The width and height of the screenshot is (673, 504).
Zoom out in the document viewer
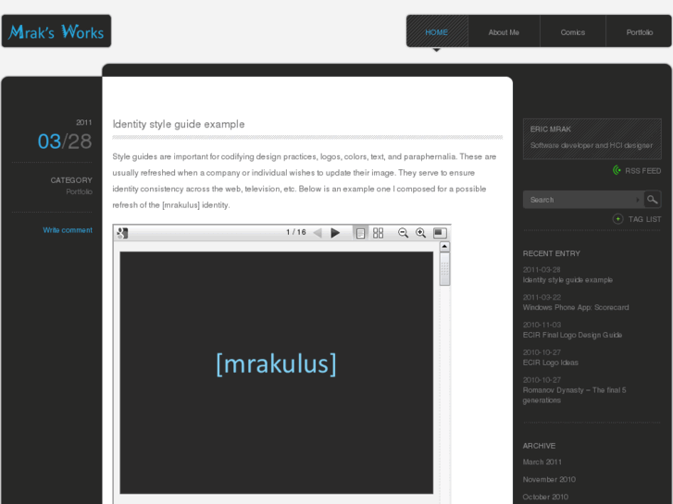click(403, 233)
